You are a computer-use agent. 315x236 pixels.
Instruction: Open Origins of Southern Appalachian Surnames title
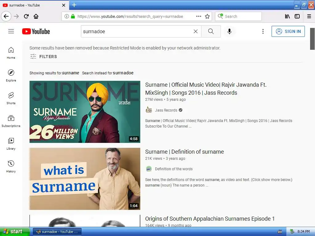[210, 219]
